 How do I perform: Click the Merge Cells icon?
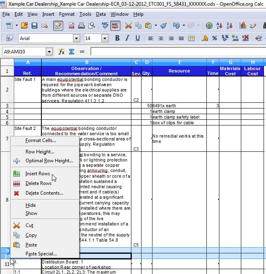point(191,38)
